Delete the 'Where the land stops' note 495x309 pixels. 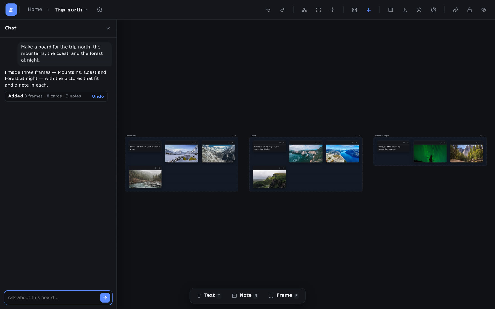pyautogui.click(x=283, y=142)
